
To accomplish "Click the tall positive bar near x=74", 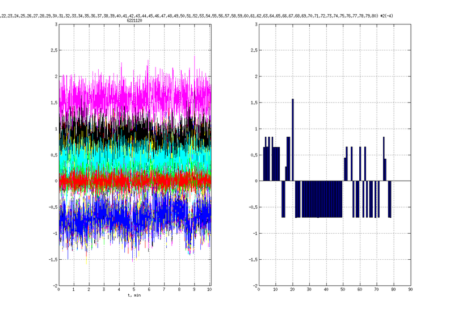I will [384, 159].
